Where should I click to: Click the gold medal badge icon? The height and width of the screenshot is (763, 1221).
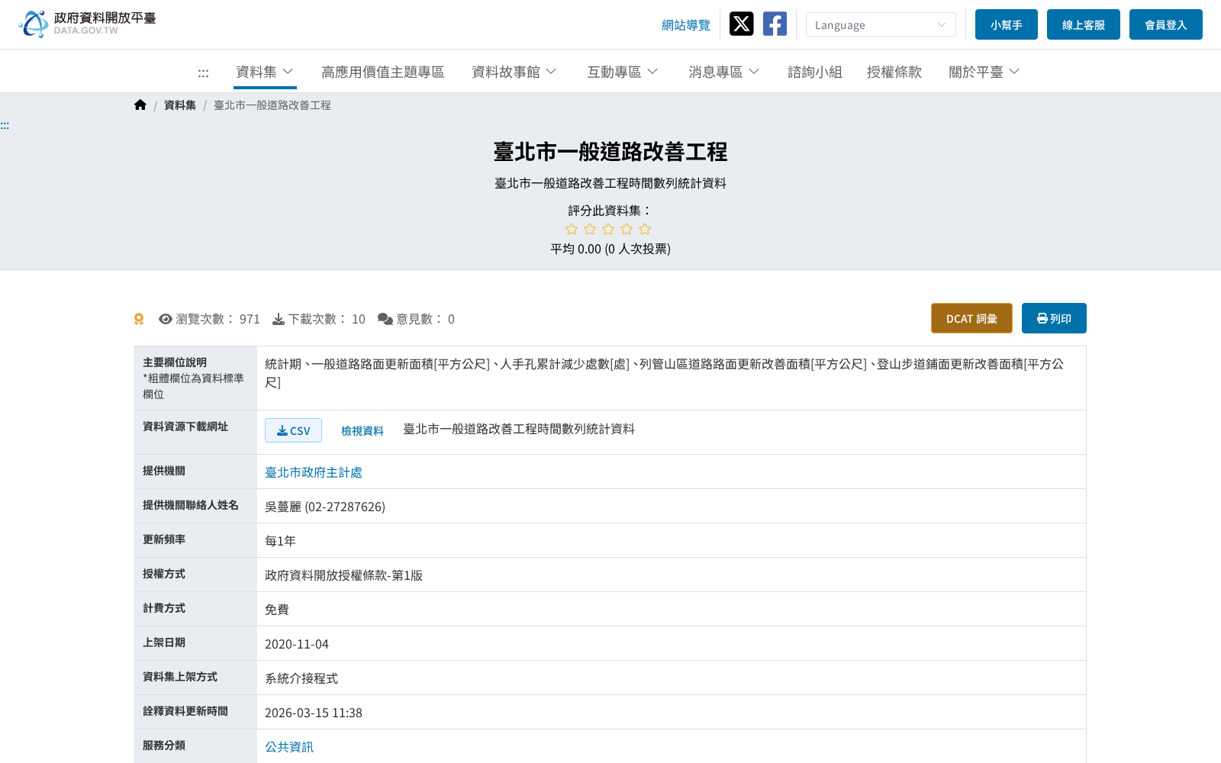(139, 319)
